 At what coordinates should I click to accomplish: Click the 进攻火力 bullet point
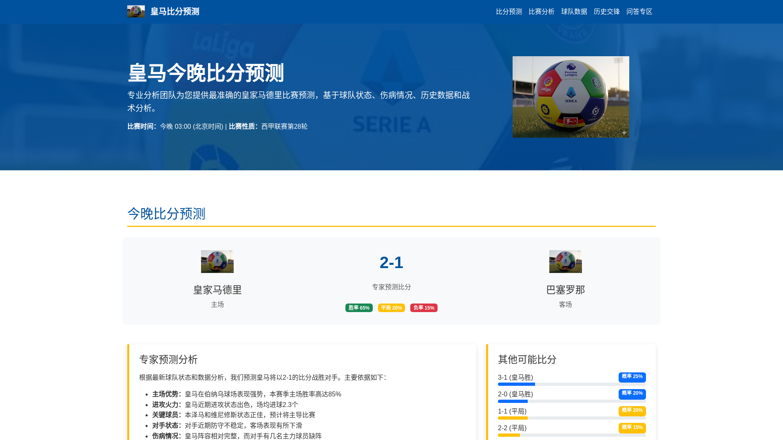click(x=225, y=405)
